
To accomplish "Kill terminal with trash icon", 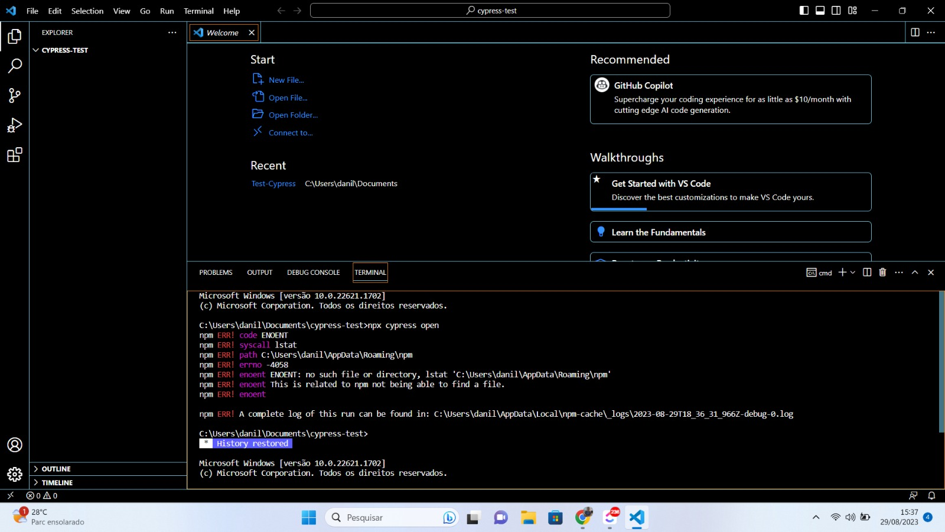I will (882, 272).
